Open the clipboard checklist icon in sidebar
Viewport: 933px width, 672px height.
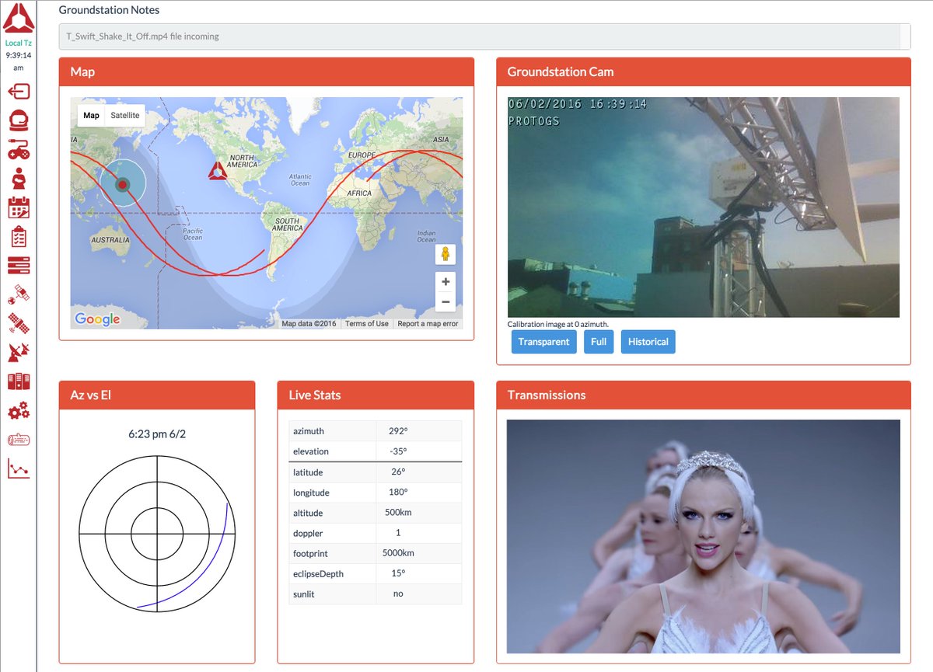point(19,237)
